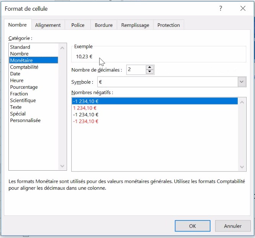The width and height of the screenshot is (255, 238).
Task: Switch to the Alignement tab
Action: (x=48, y=25)
